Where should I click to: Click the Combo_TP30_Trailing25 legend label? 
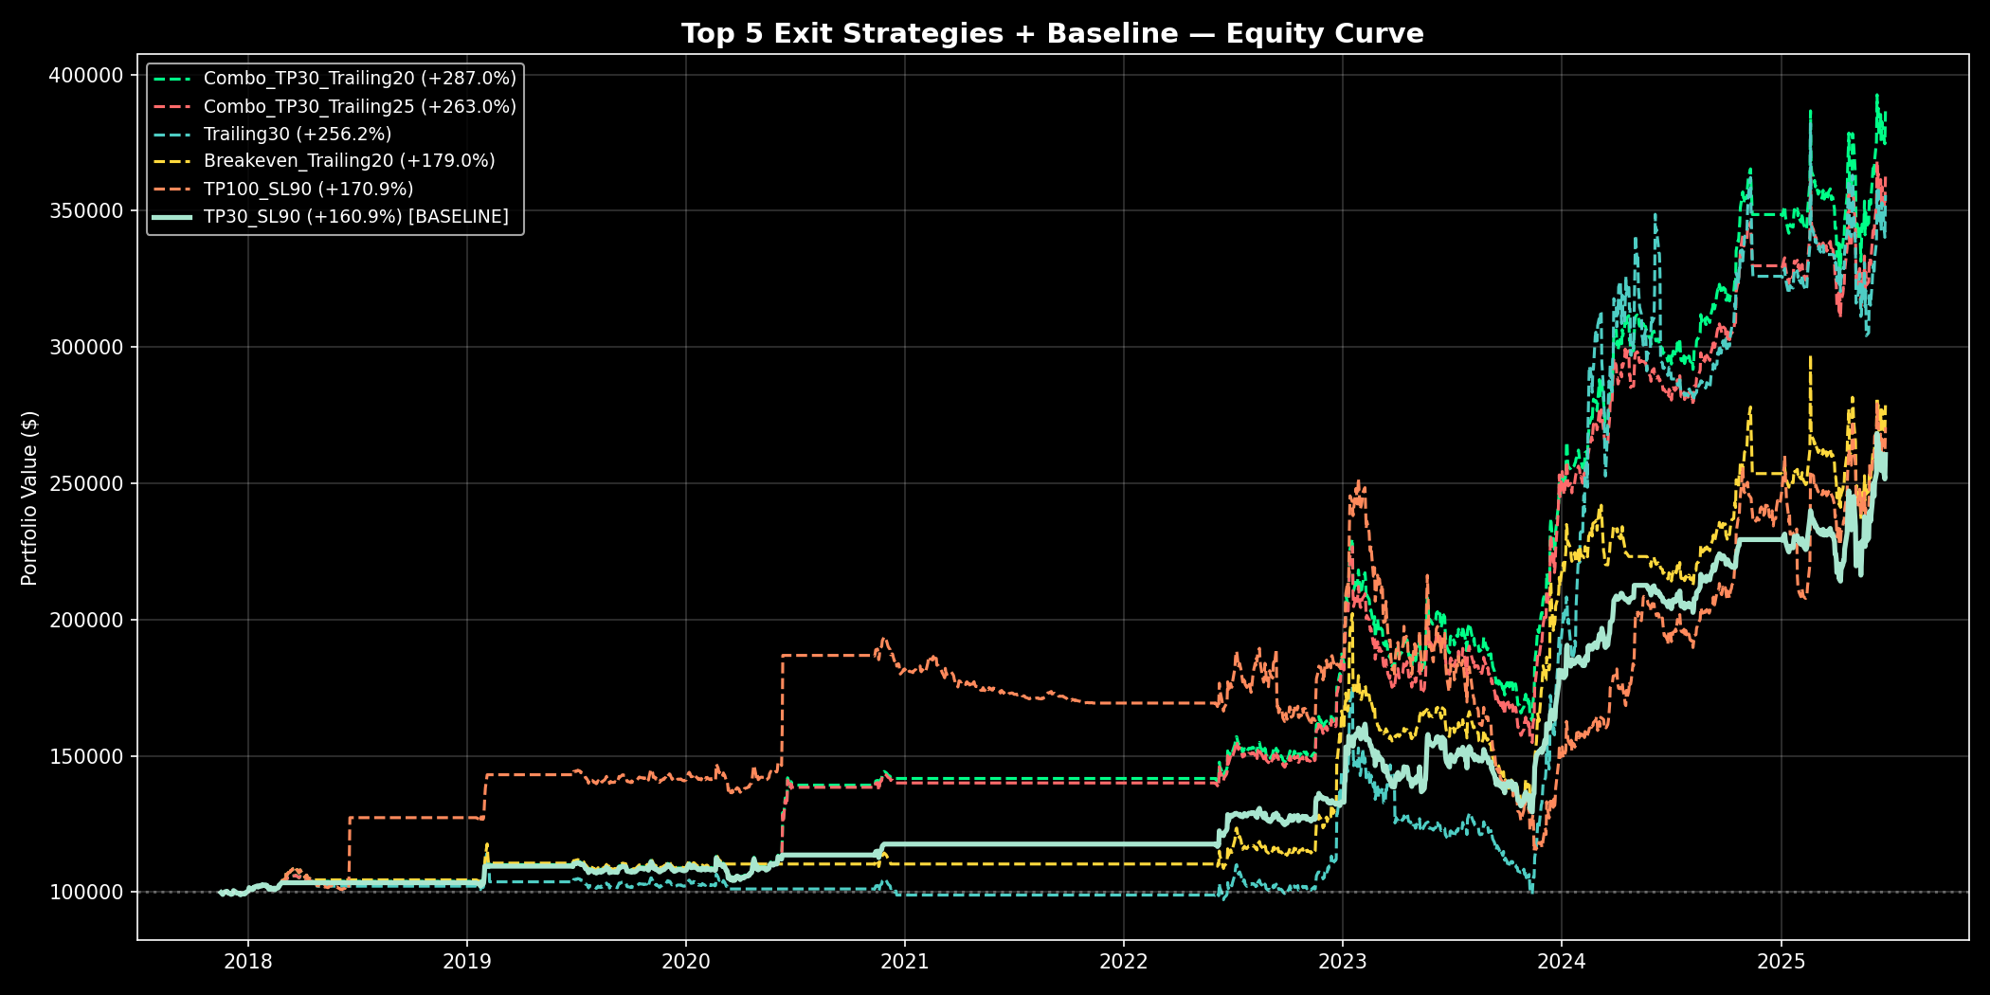click(359, 106)
